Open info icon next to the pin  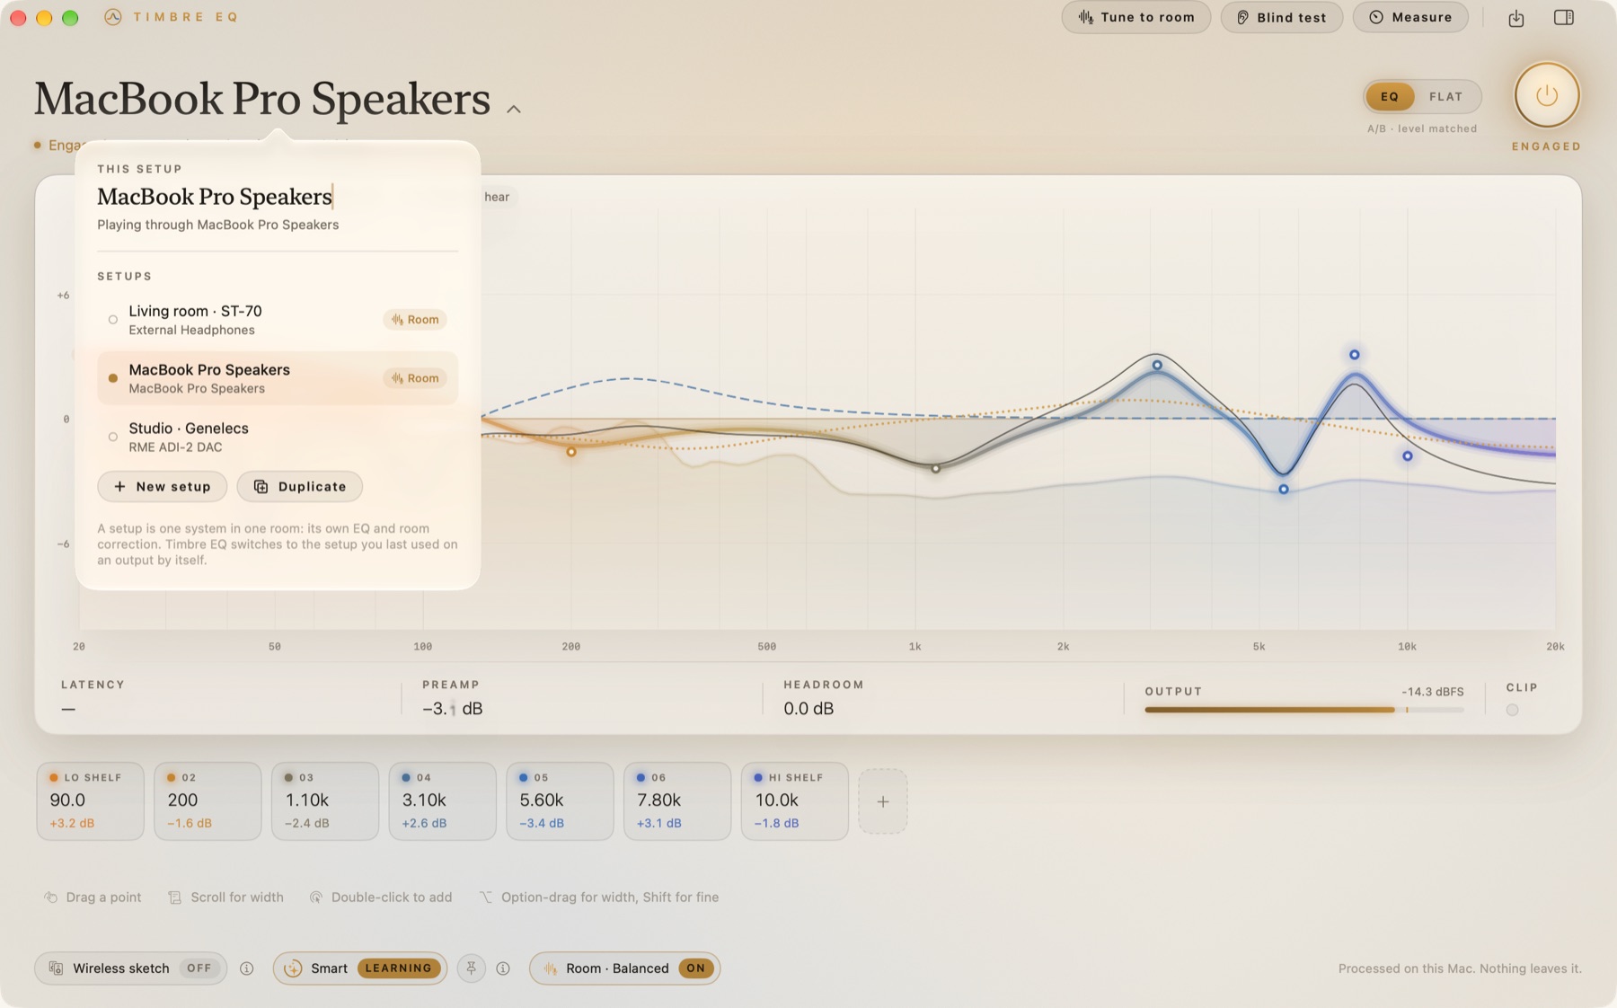tap(503, 968)
